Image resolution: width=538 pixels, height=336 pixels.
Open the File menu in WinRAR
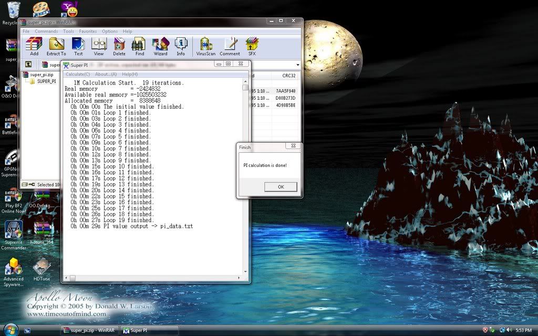26,31
